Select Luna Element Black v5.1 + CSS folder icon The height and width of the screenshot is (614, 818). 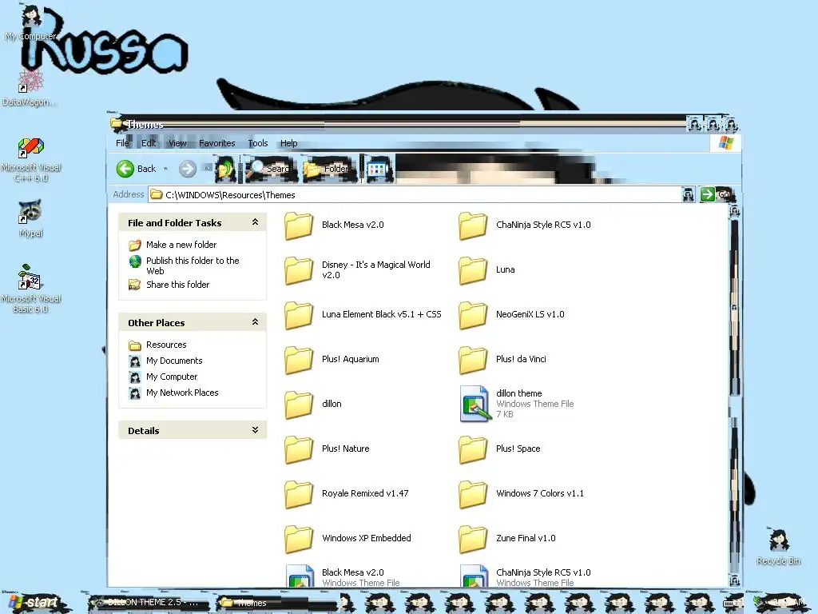299,315
